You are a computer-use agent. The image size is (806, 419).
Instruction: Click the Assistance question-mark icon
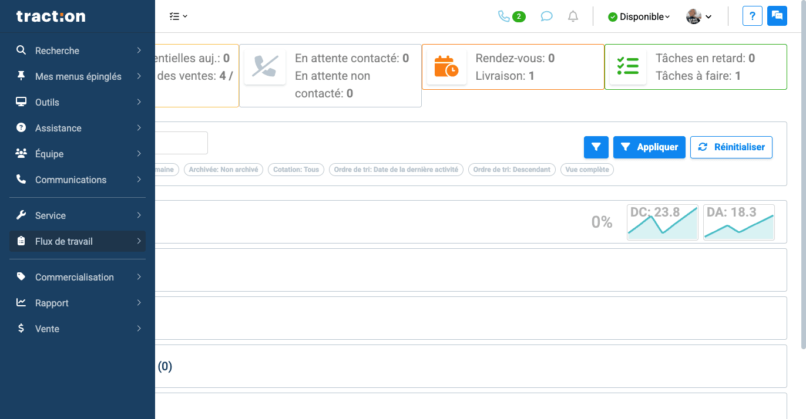[21, 128]
